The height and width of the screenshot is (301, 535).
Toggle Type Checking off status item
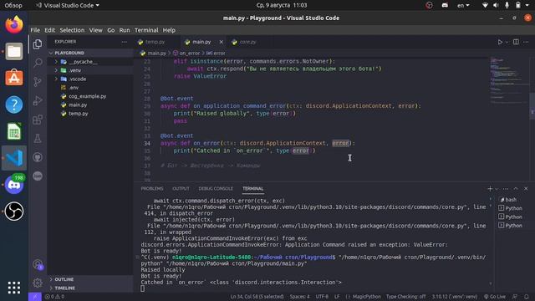click(x=405, y=297)
